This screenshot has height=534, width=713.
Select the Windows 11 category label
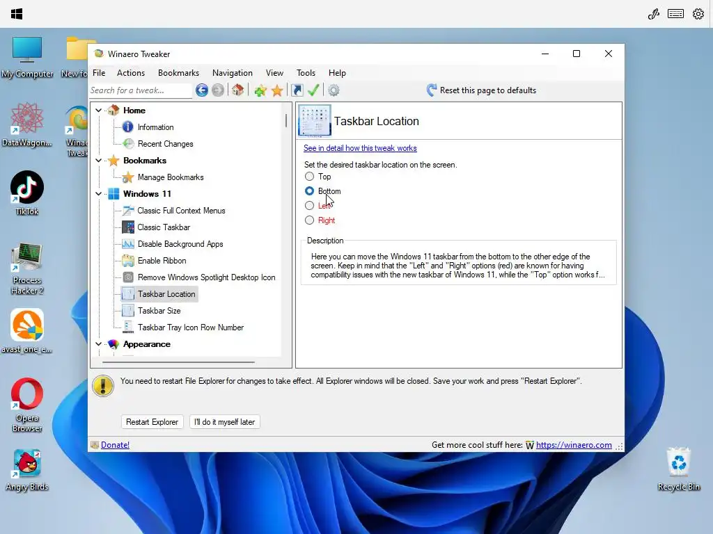click(x=147, y=194)
